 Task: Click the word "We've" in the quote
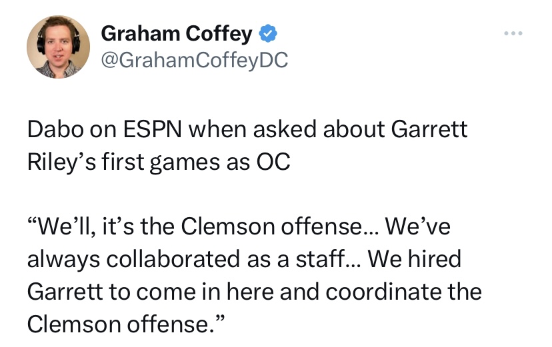[x=418, y=226]
